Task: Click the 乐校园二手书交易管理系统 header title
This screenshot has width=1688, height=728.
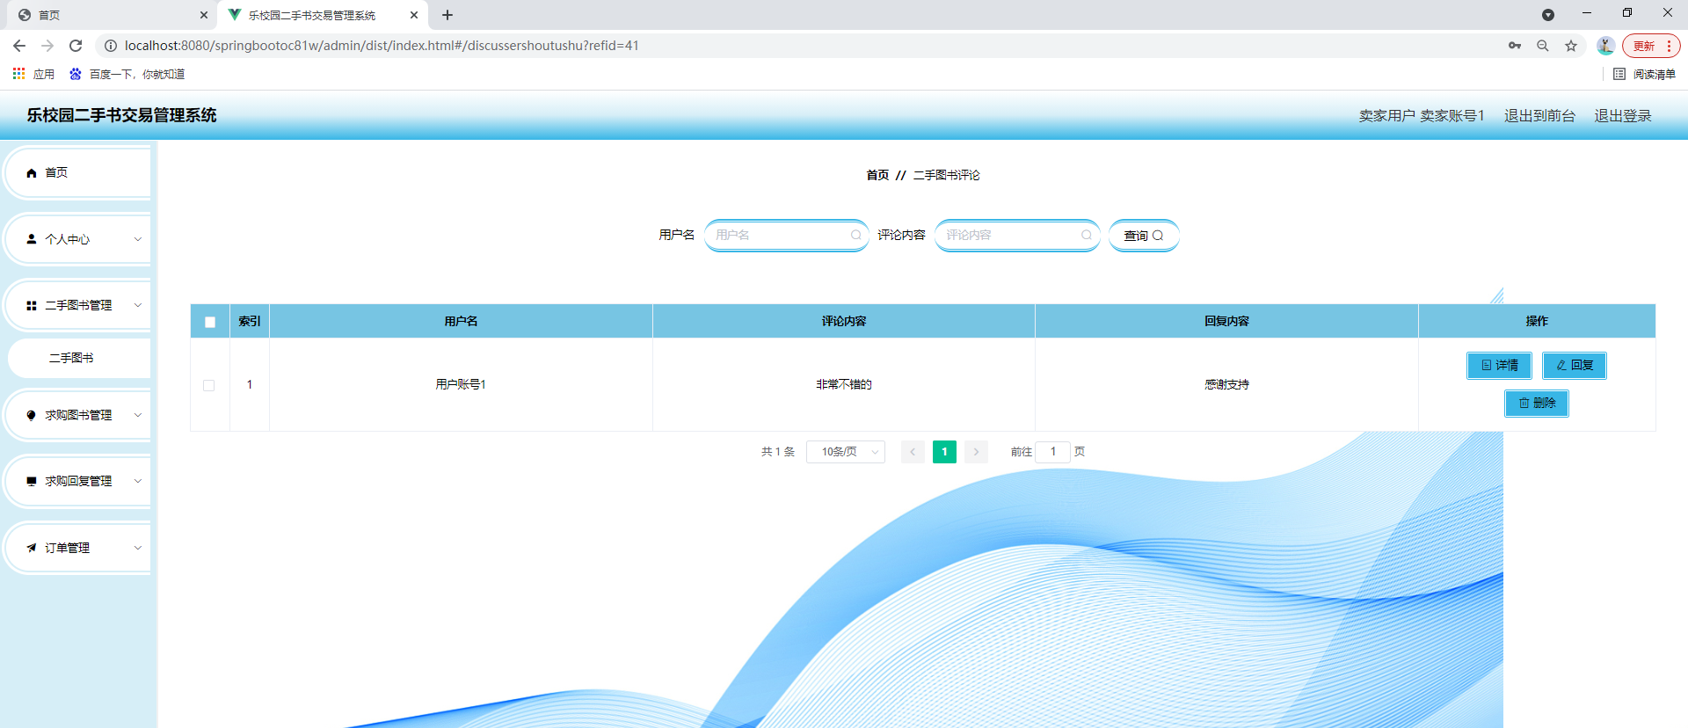Action: click(121, 115)
